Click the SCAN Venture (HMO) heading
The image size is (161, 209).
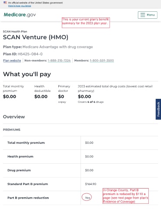point(36,37)
